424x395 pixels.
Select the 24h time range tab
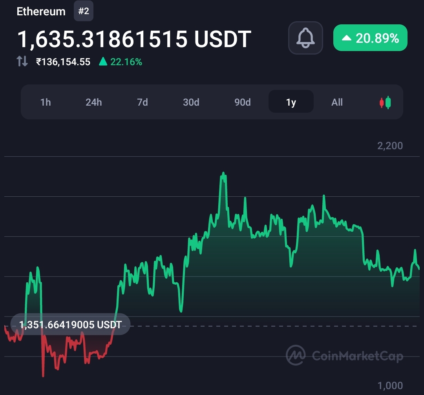click(x=93, y=102)
